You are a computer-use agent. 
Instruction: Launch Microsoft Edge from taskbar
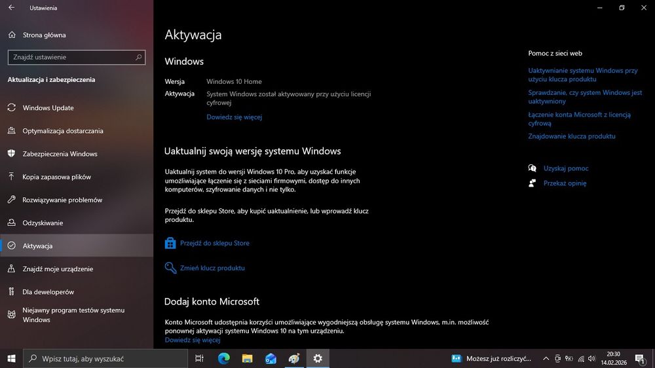[x=224, y=358]
